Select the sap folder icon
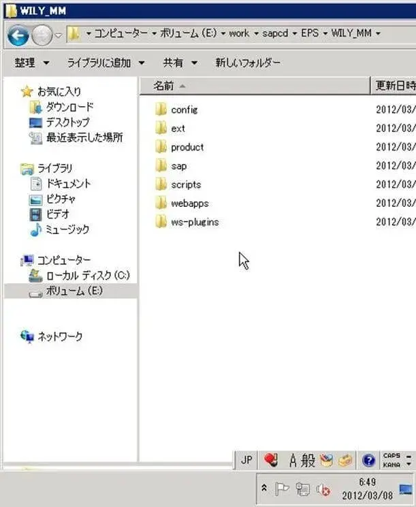 161,165
